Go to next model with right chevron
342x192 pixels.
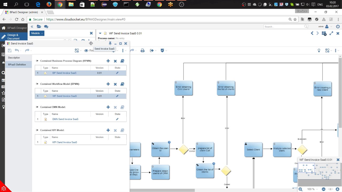click(317, 33)
